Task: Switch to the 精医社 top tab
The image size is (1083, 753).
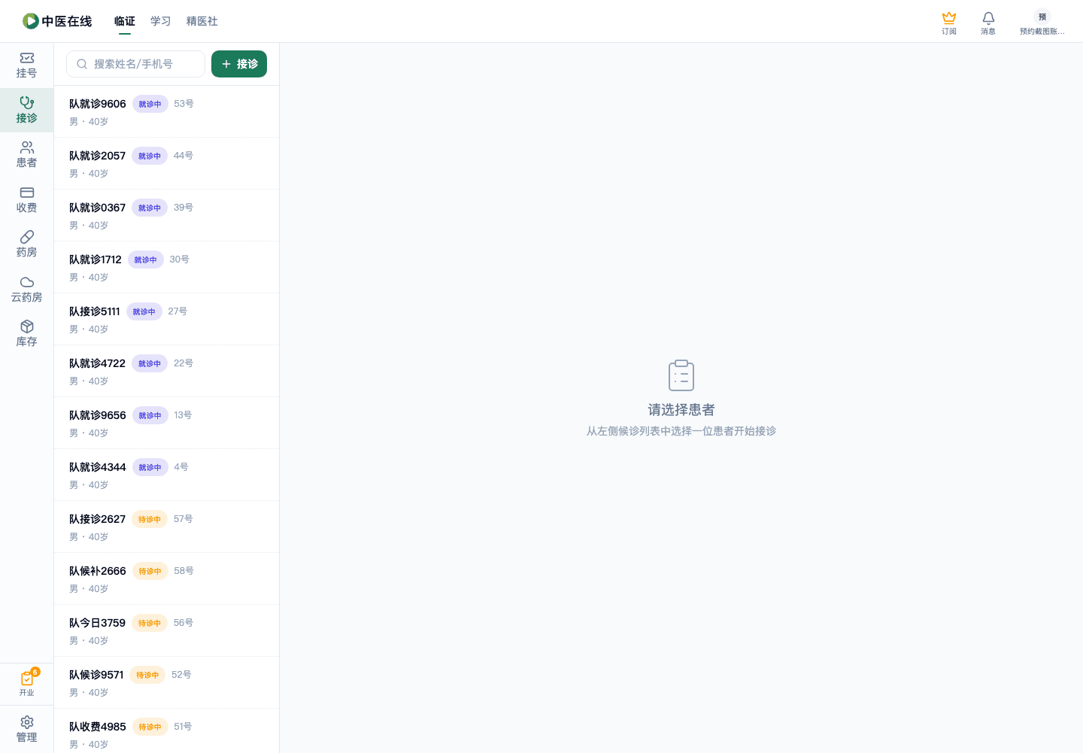Action: (202, 21)
